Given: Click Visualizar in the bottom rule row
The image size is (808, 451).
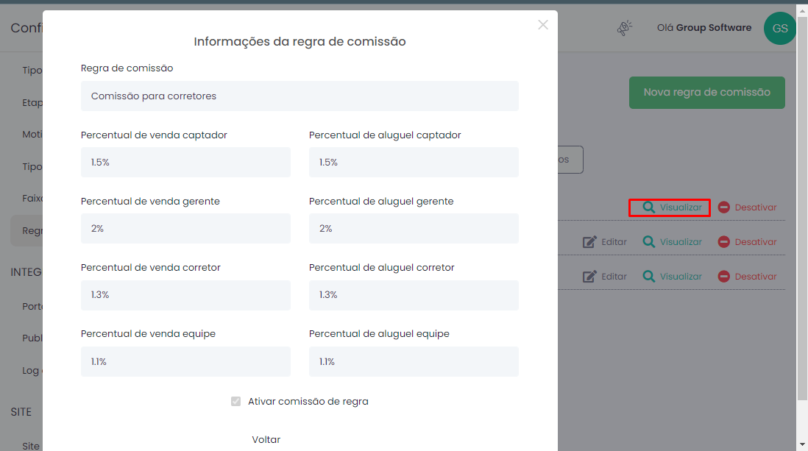Looking at the screenshot, I should pos(672,277).
